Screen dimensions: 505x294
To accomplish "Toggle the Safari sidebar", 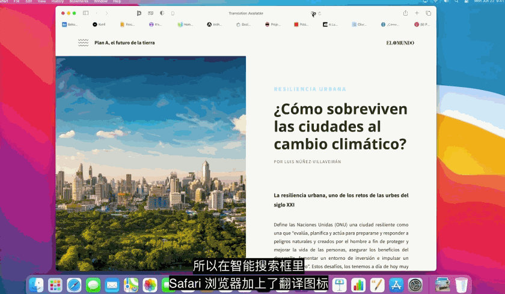I will click(x=85, y=13).
